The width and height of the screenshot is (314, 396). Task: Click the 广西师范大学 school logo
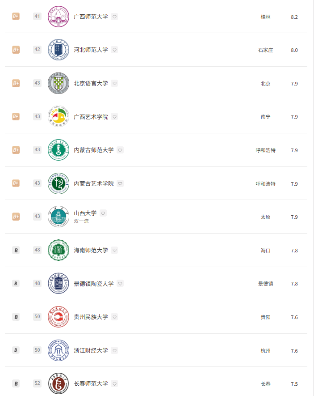coord(59,17)
